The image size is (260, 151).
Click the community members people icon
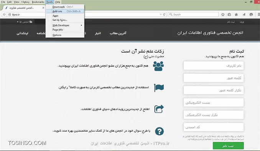[158, 66]
